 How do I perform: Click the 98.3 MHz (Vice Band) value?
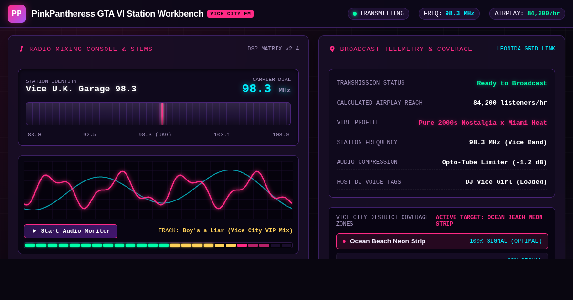click(x=508, y=142)
